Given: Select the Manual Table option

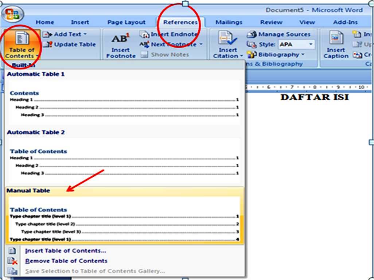Looking at the screenshot, I should tap(124, 215).
